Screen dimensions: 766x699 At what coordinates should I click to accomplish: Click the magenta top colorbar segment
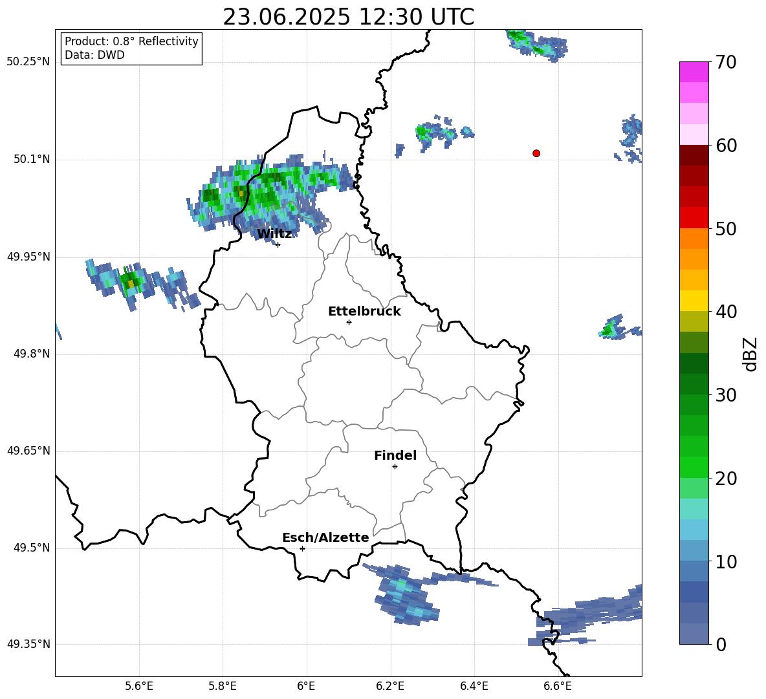[x=694, y=72]
